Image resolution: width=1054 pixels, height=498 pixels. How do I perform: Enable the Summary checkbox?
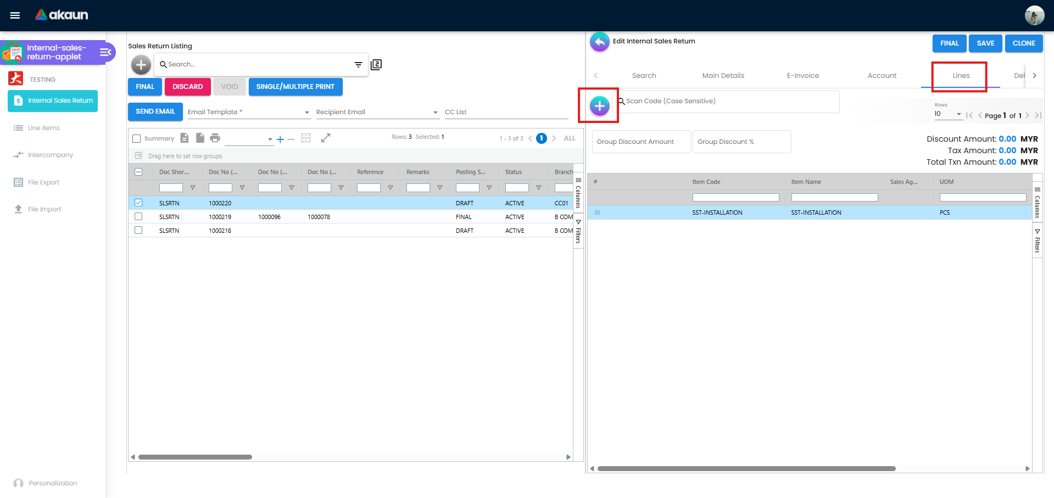pos(137,138)
